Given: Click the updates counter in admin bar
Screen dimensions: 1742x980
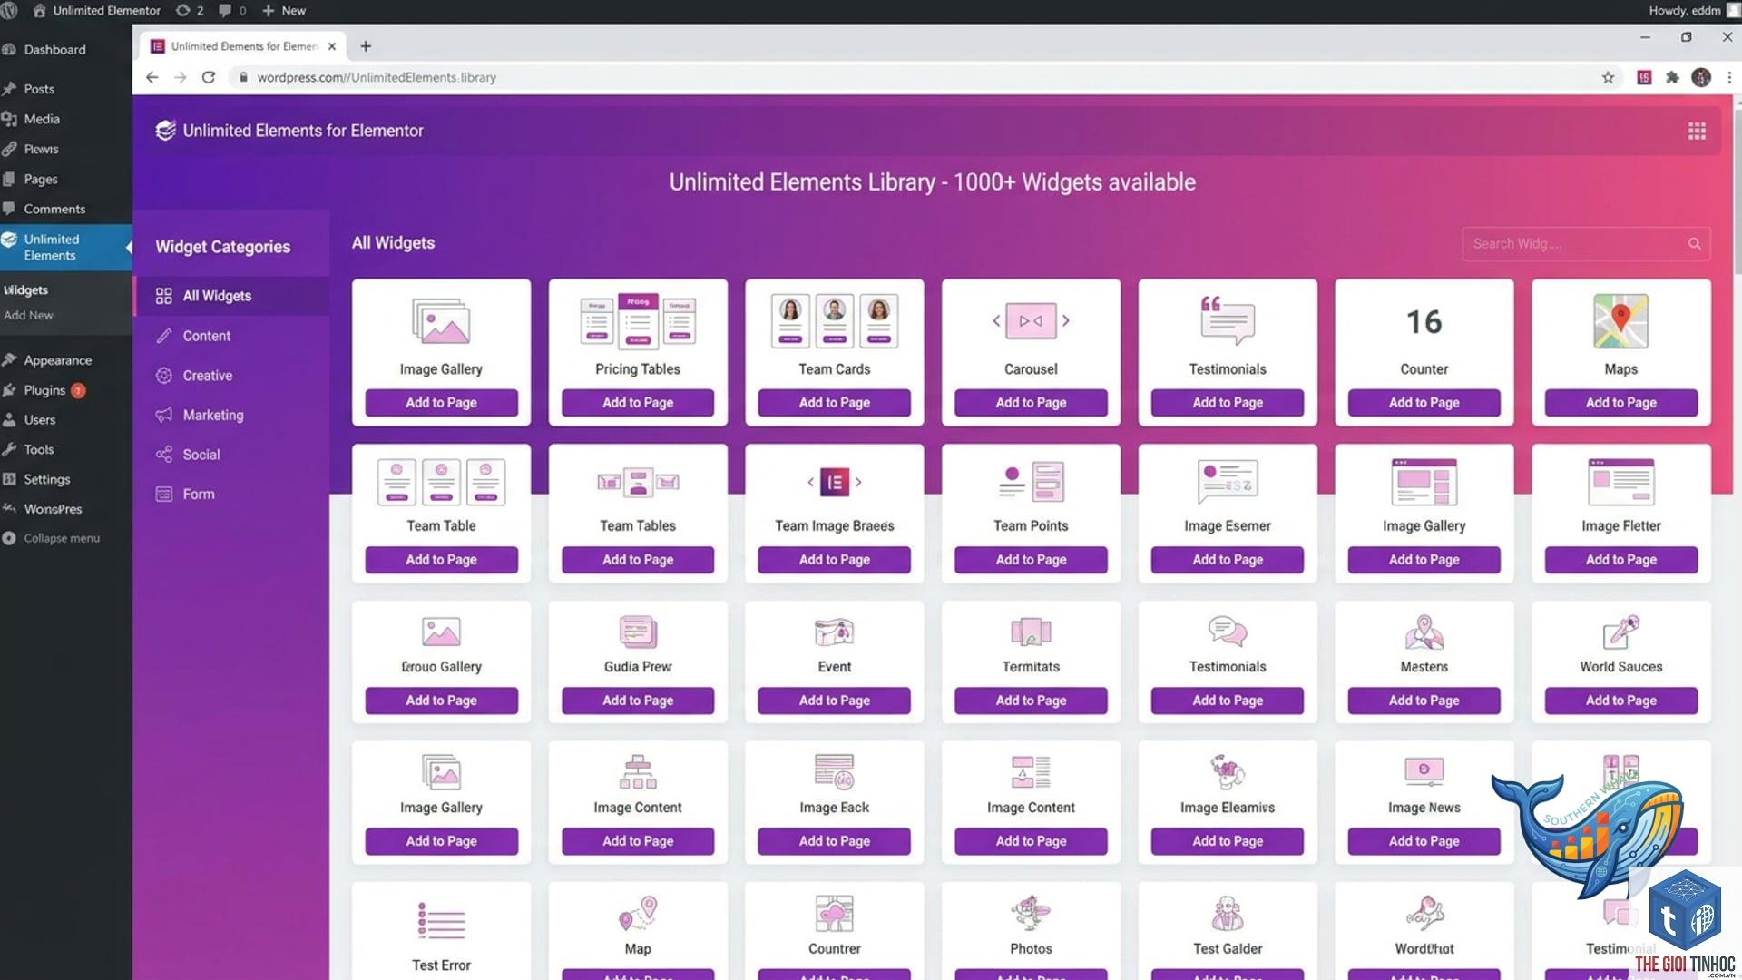Looking at the screenshot, I should tap(190, 11).
